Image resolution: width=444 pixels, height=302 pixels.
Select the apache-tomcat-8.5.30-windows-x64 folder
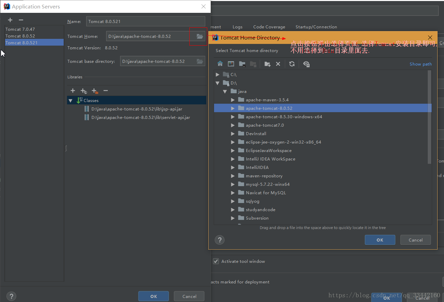tap(284, 117)
